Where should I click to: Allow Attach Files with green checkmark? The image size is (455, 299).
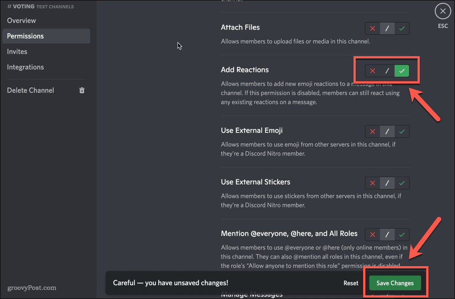(401, 28)
